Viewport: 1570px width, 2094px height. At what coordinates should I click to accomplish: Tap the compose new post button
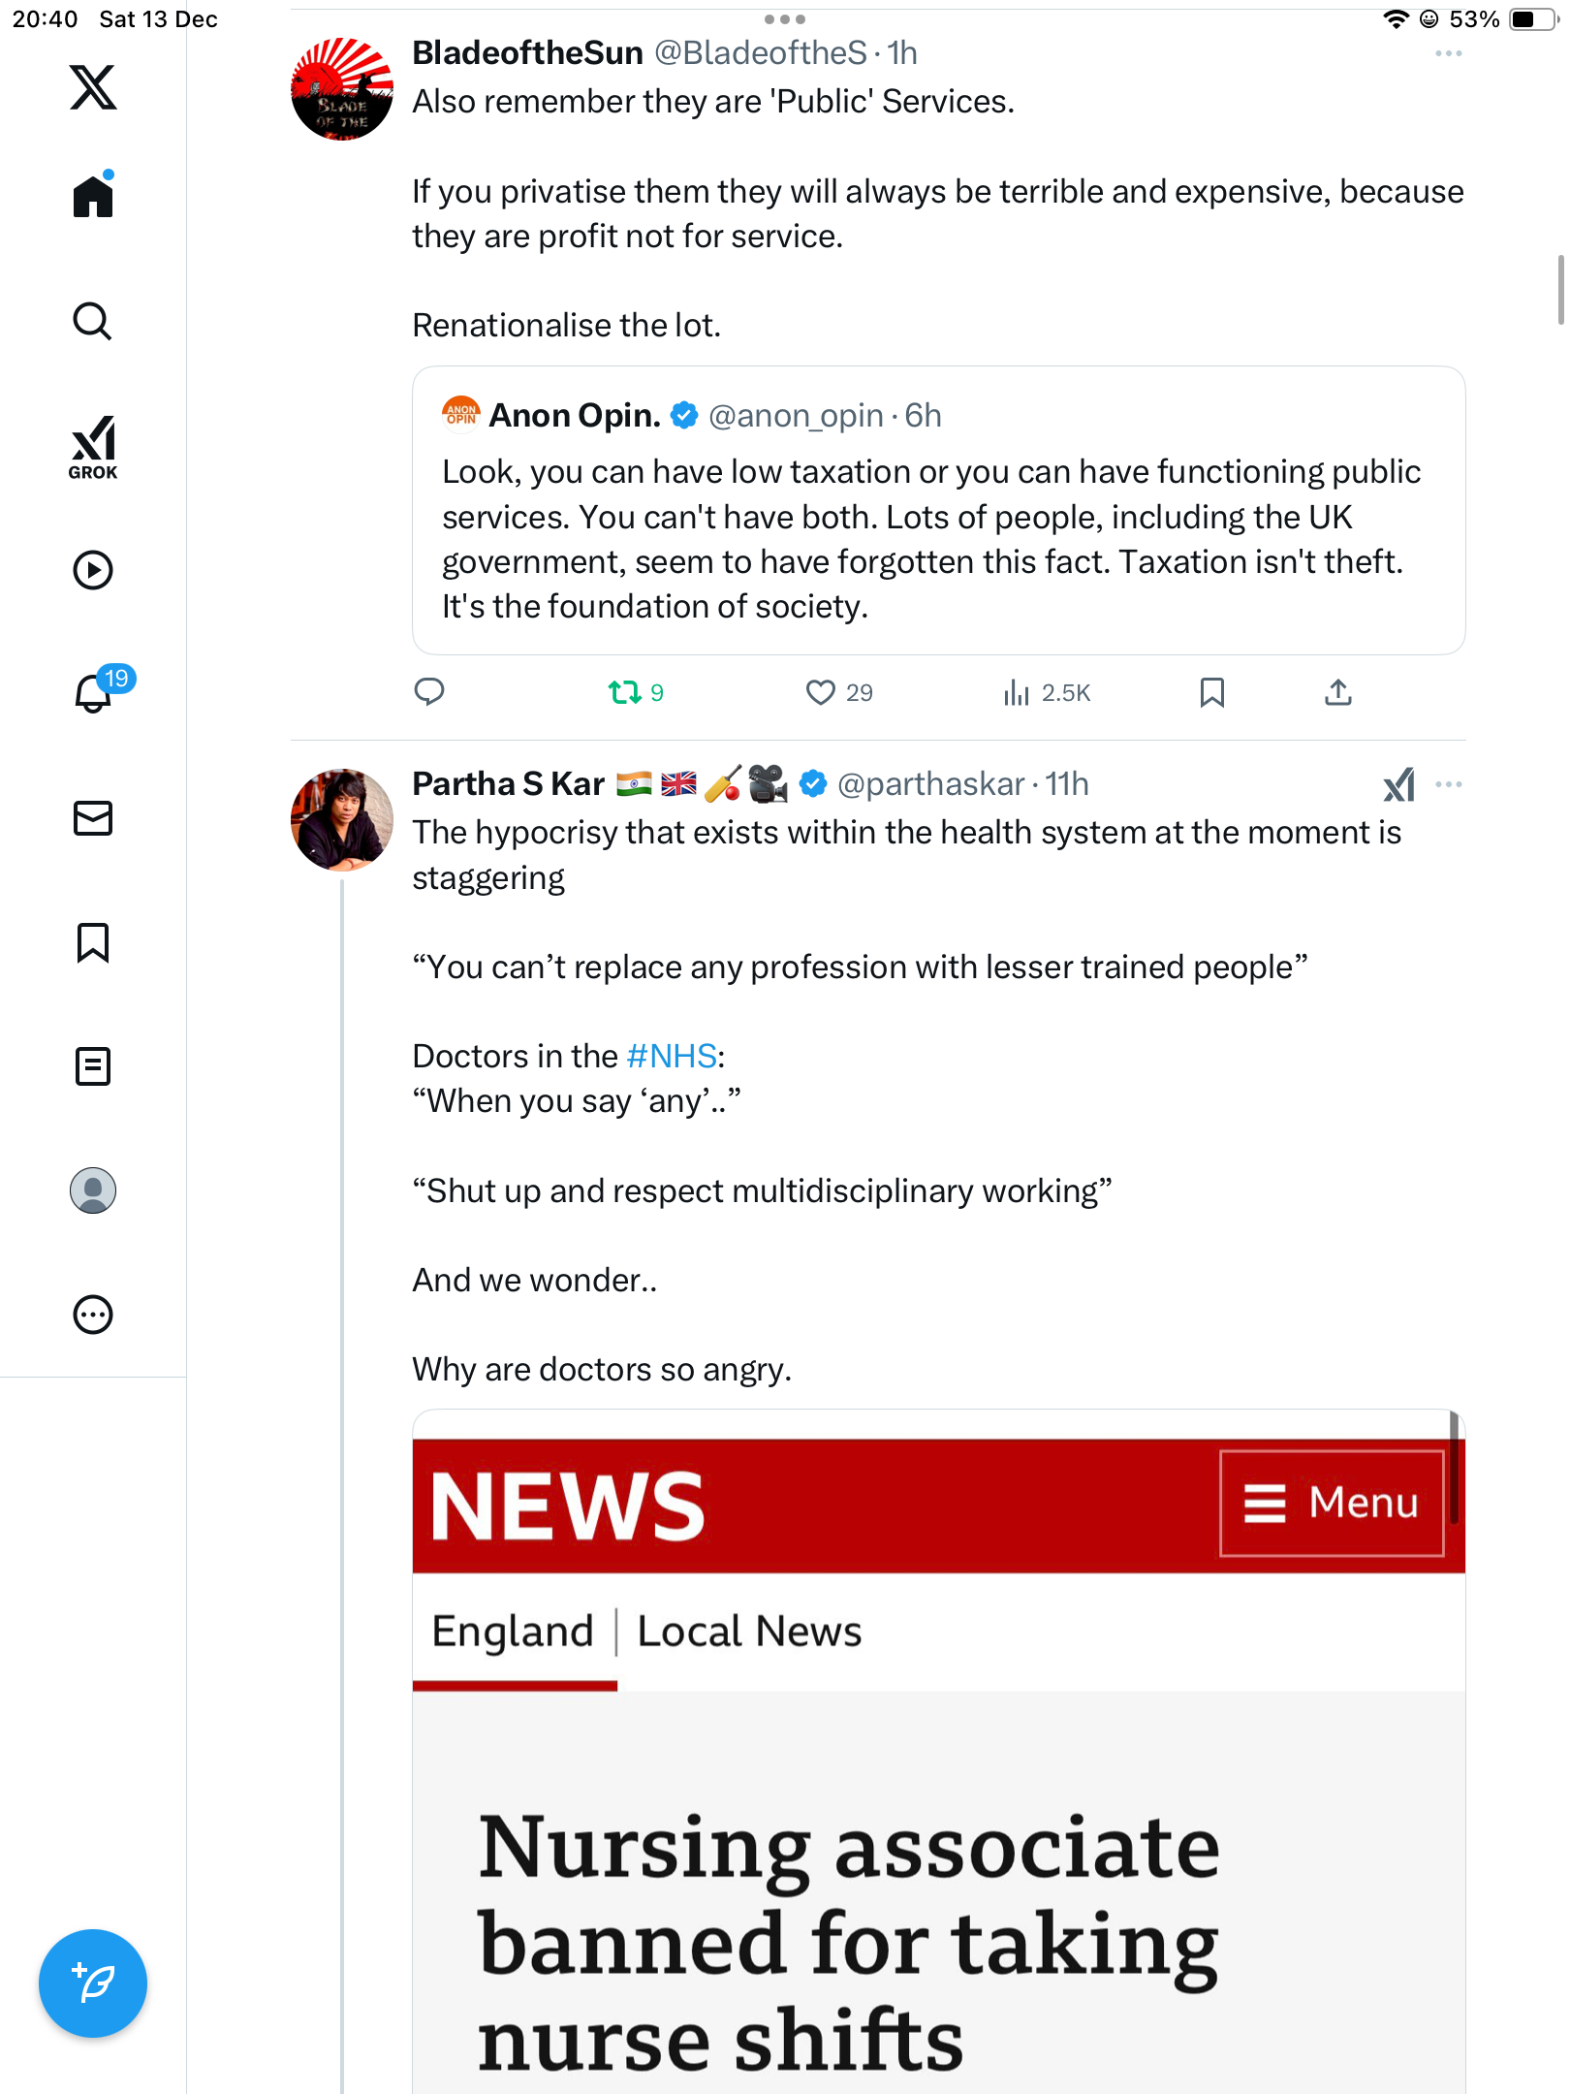pos(93,1983)
